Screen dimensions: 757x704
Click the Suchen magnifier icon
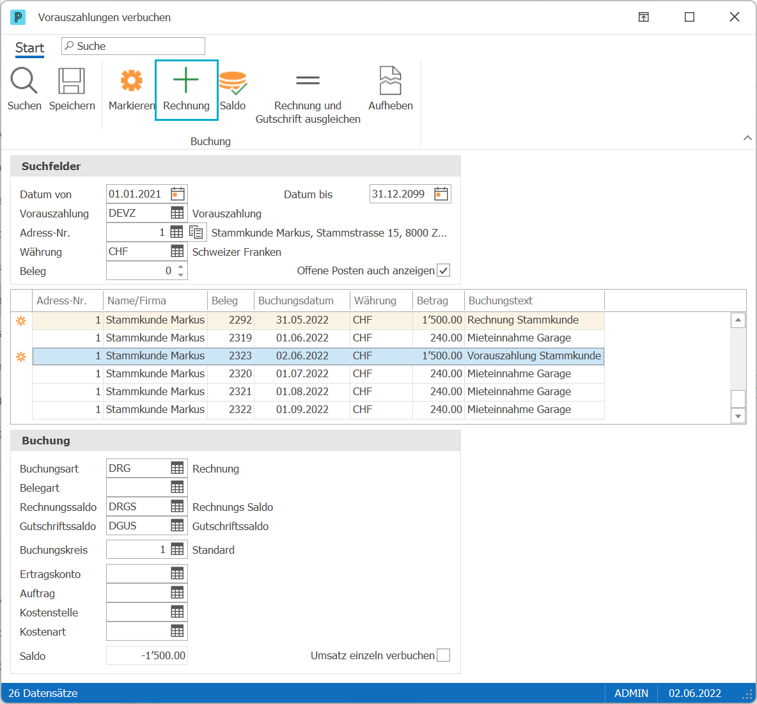click(x=24, y=80)
